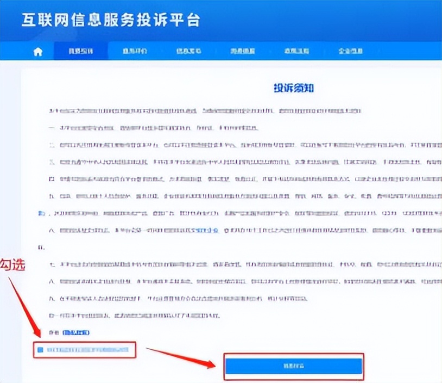Switch to the third navigation tab

(x=189, y=51)
